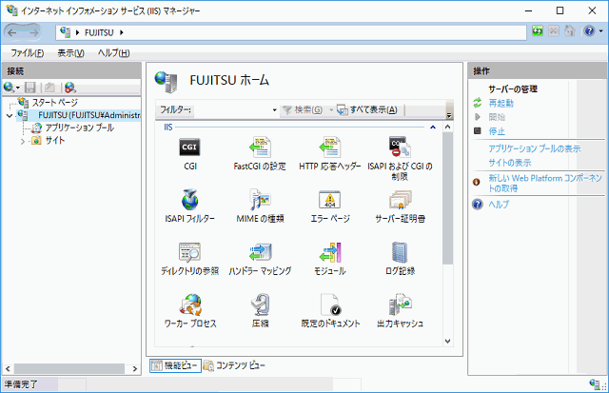Click right arrow of connections horizontal scrollbar
The width and height of the screenshot is (609, 393).
click(x=135, y=368)
